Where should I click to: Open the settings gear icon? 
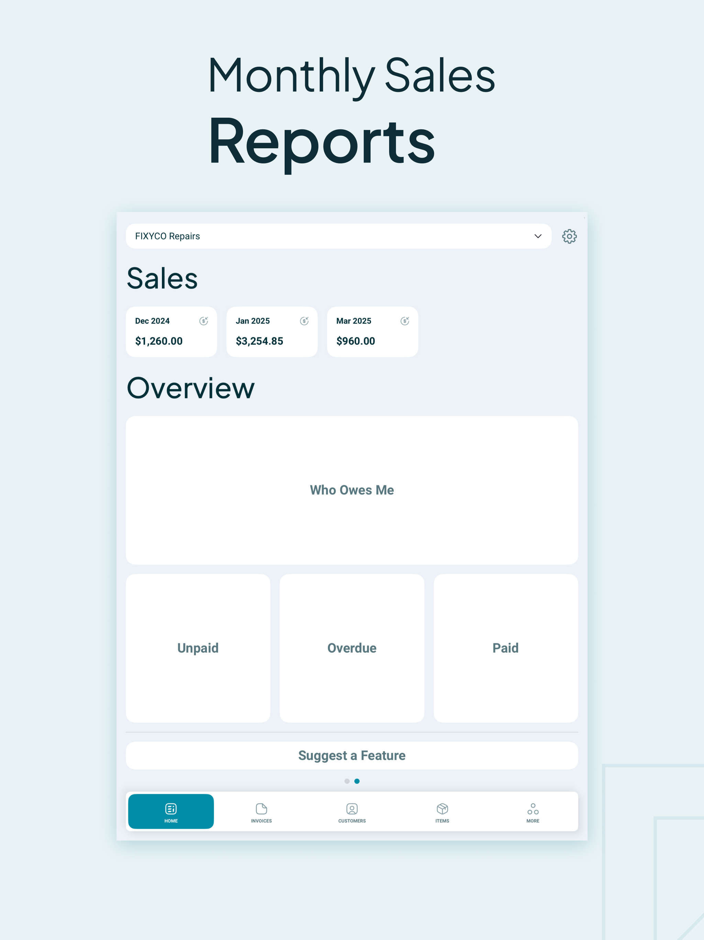pyautogui.click(x=569, y=236)
